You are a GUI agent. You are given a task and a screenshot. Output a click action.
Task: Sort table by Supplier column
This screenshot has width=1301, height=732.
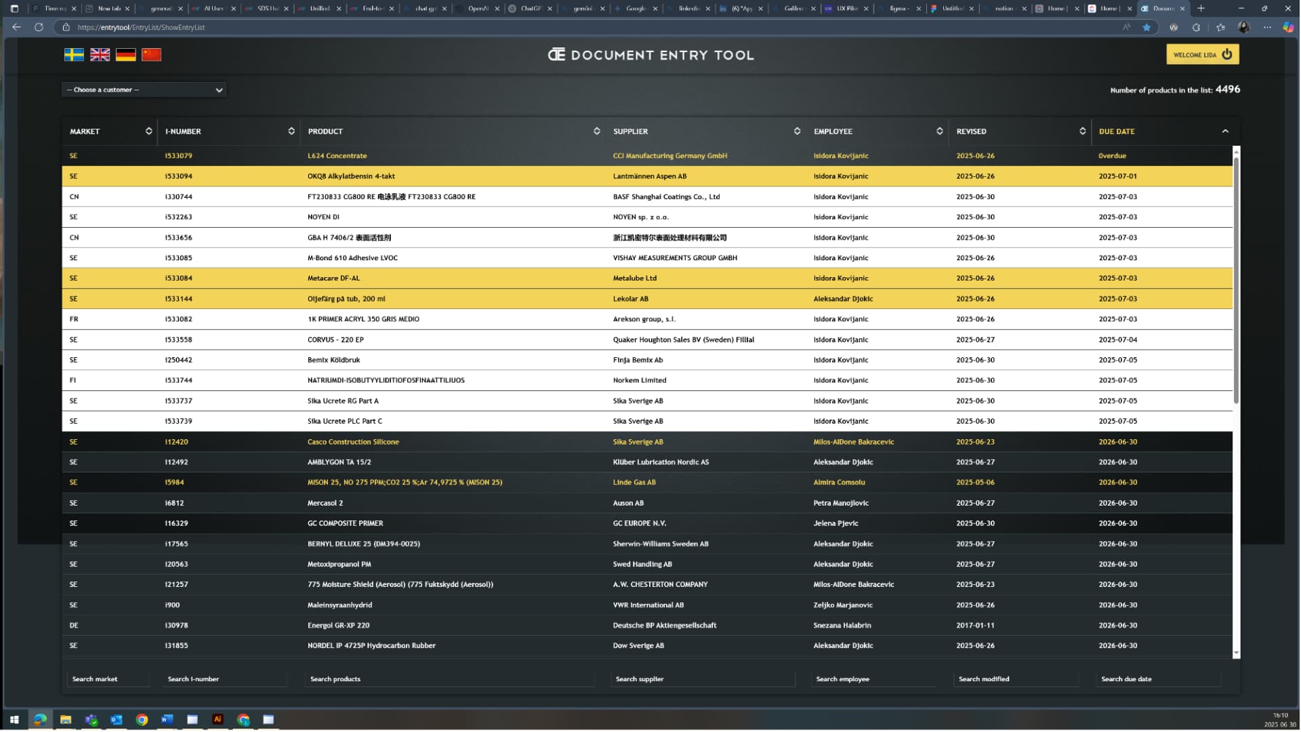tap(797, 131)
